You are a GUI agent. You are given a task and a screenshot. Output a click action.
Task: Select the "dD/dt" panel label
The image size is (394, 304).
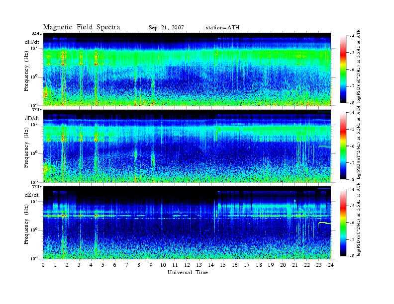click(x=32, y=118)
